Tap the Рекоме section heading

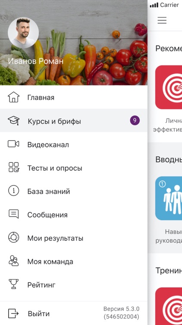click(x=169, y=49)
